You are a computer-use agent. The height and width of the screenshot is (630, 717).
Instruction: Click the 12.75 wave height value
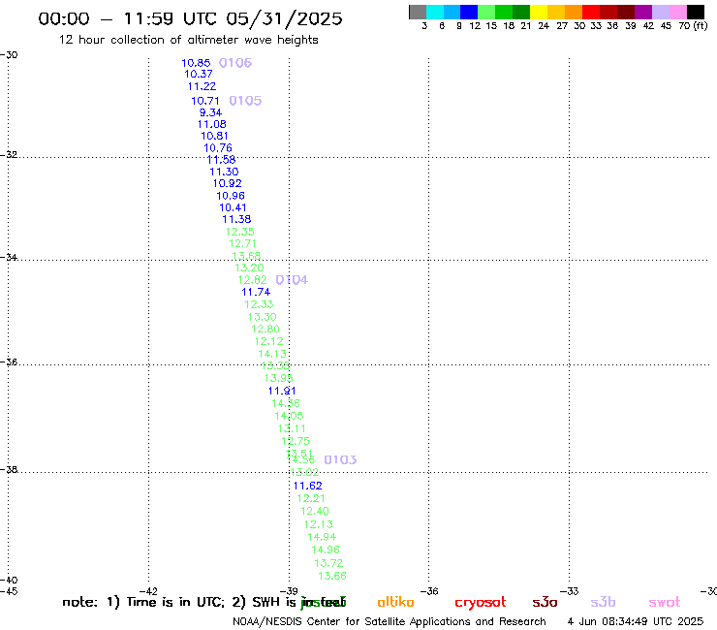pyautogui.click(x=296, y=442)
